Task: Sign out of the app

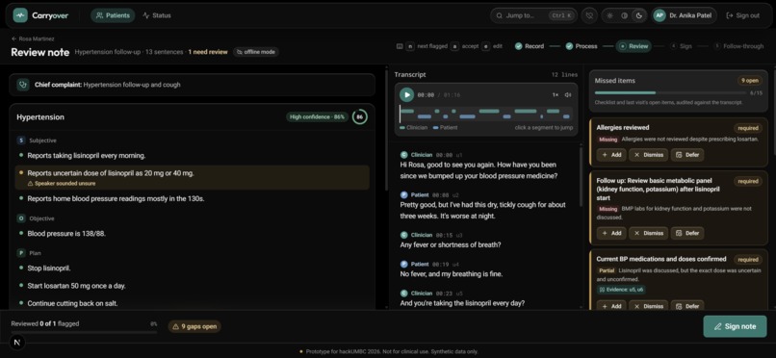Action: click(742, 15)
